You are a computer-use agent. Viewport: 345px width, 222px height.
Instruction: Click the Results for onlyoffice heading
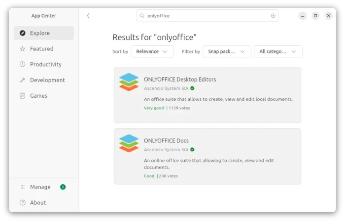tap(154, 37)
